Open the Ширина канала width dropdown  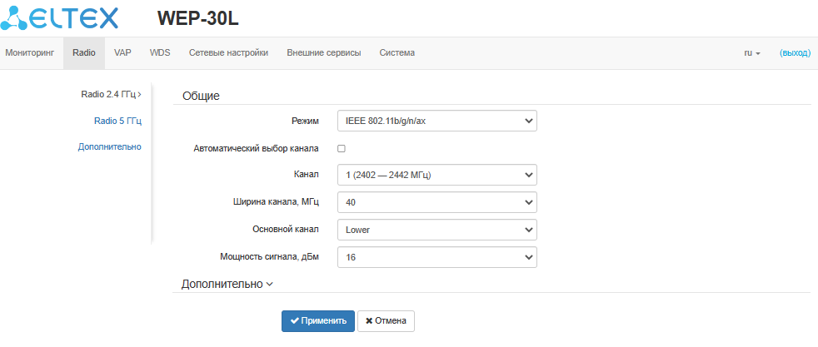[x=436, y=202]
